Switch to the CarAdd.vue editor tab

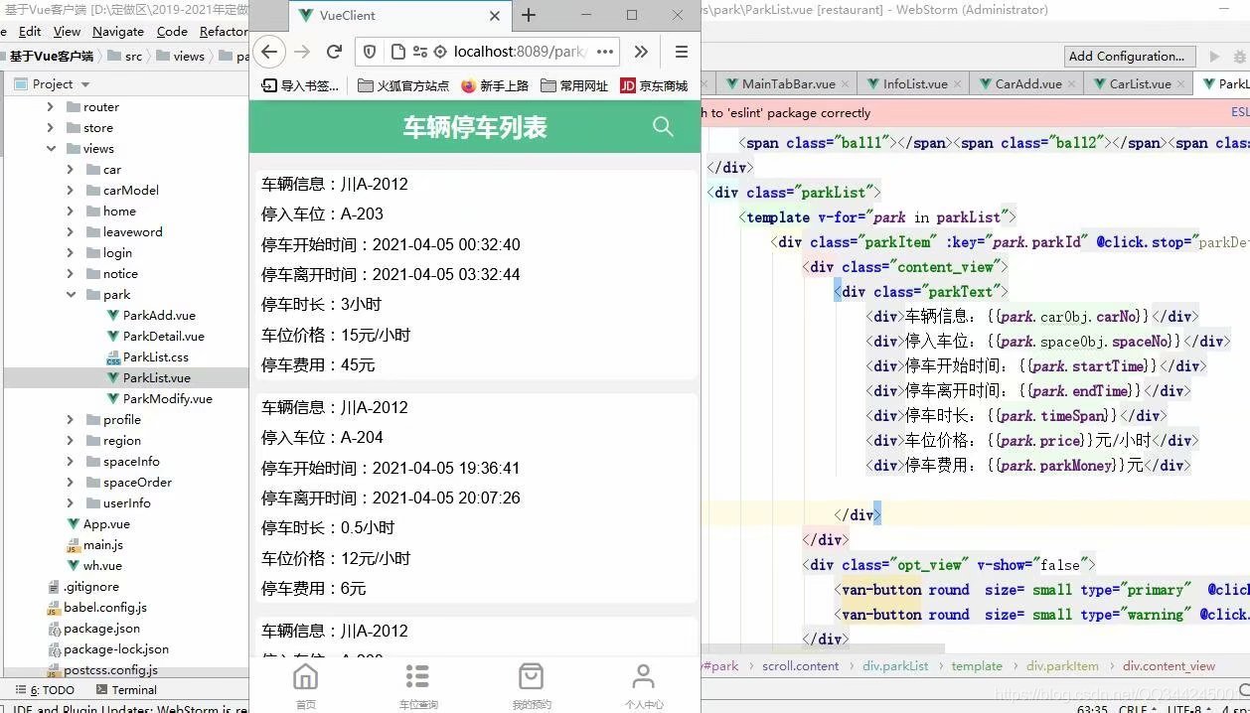[x=1028, y=83]
